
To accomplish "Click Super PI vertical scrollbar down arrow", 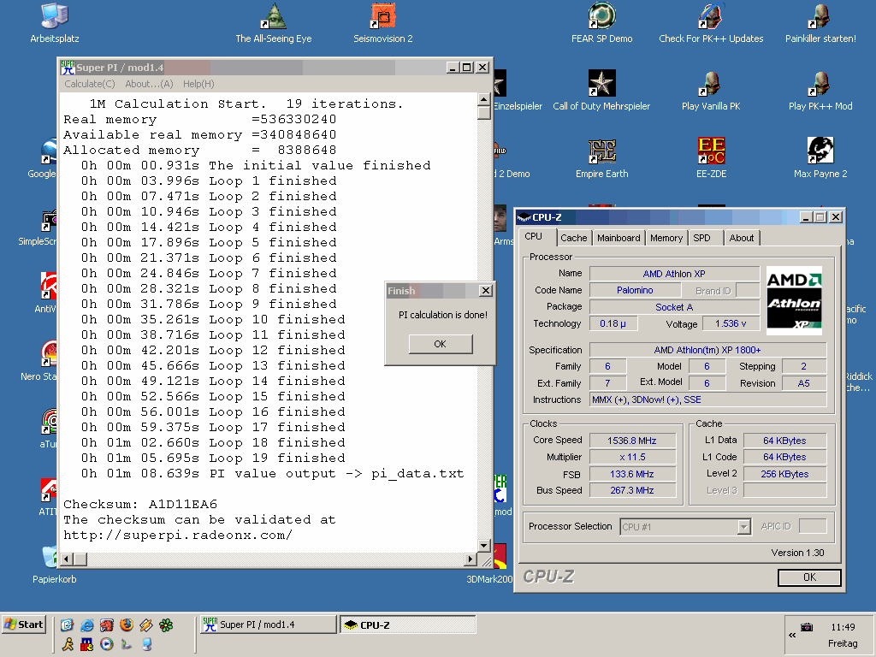I will [x=484, y=545].
